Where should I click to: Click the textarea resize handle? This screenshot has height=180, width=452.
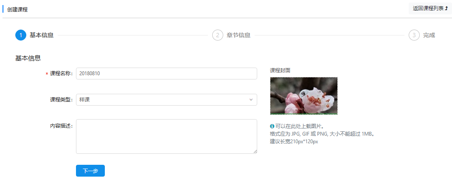click(x=255, y=152)
